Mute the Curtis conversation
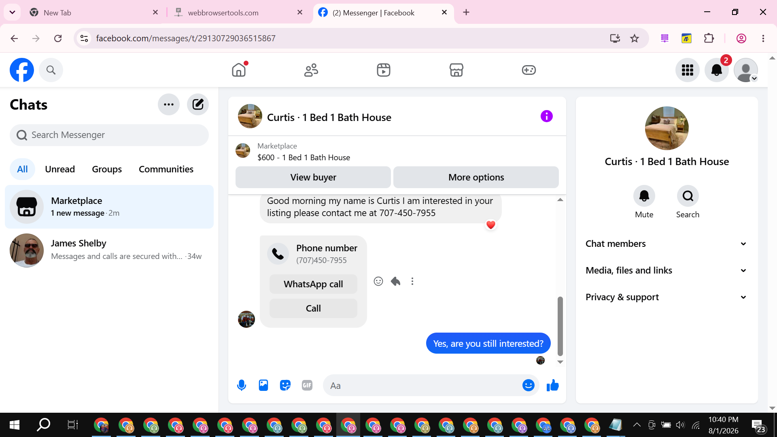This screenshot has height=437, width=777. pos(644,196)
